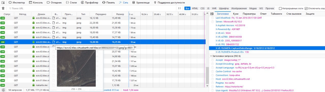
Task: Open the Поддержка доступности panel
Action: pyautogui.click(x=169, y=3)
